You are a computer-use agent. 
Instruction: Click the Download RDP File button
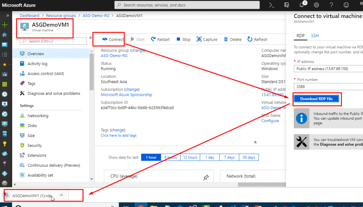point(316,99)
